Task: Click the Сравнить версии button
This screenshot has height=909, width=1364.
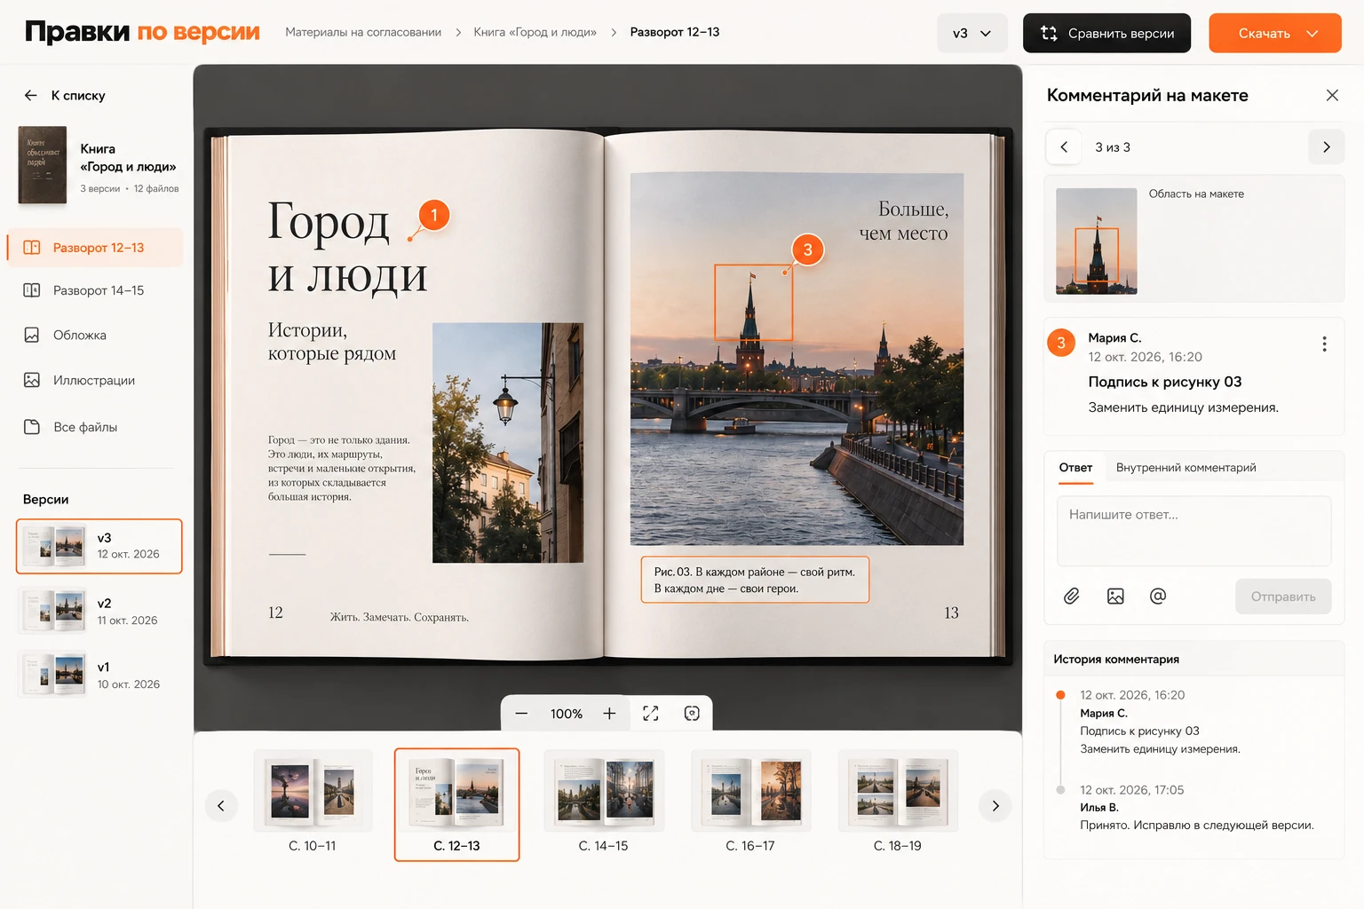Action: pyautogui.click(x=1106, y=33)
